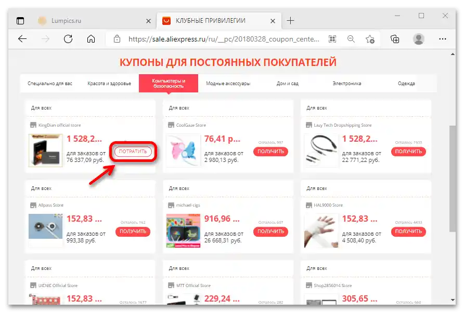Close the КЛУБНЫЕ ПРИВИЛЕГИИ tab
Image resolution: width=464 pixels, height=313 pixels.
[273, 21]
